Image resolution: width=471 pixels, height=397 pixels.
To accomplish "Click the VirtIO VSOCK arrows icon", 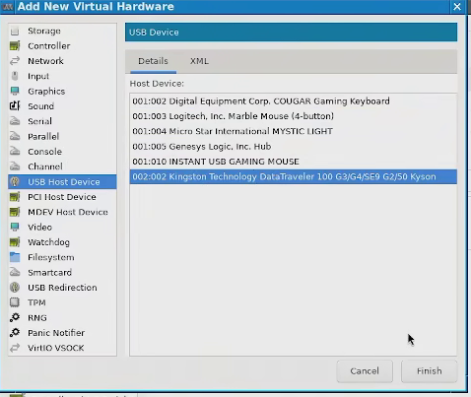I will (x=15, y=348).
